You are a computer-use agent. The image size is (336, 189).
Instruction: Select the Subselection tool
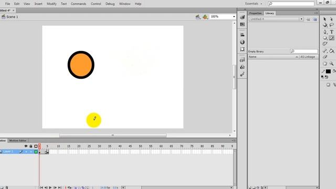(332, 19)
